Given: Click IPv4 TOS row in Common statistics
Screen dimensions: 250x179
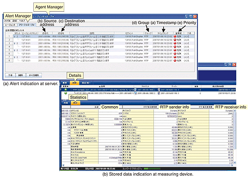Looking at the screenshot, I should pos(97,155).
